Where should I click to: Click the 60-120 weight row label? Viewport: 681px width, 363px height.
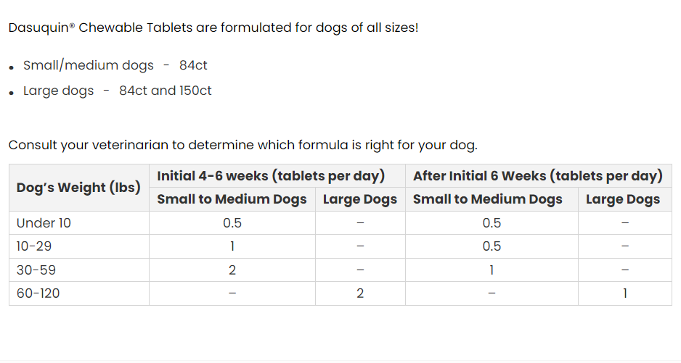click(x=38, y=293)
